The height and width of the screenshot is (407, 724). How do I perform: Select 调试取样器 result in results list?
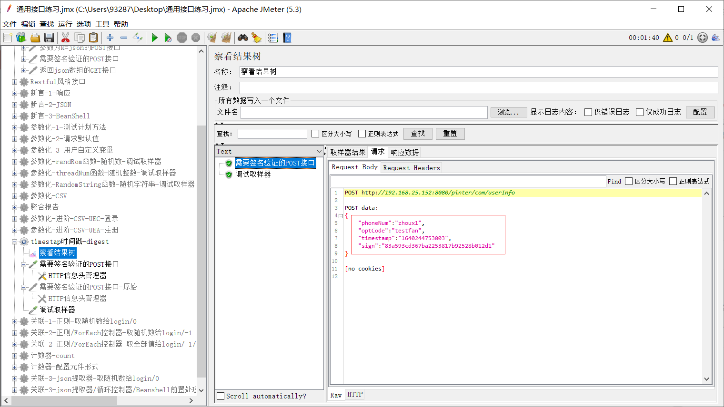pyautogui.click(x=253, y=174)
